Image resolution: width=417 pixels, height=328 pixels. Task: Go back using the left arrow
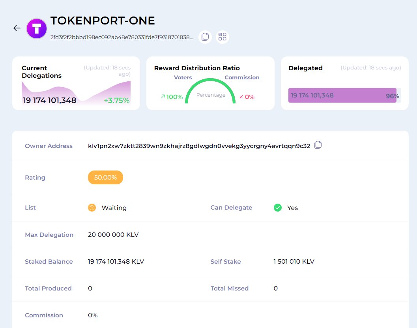coord(17,28)
